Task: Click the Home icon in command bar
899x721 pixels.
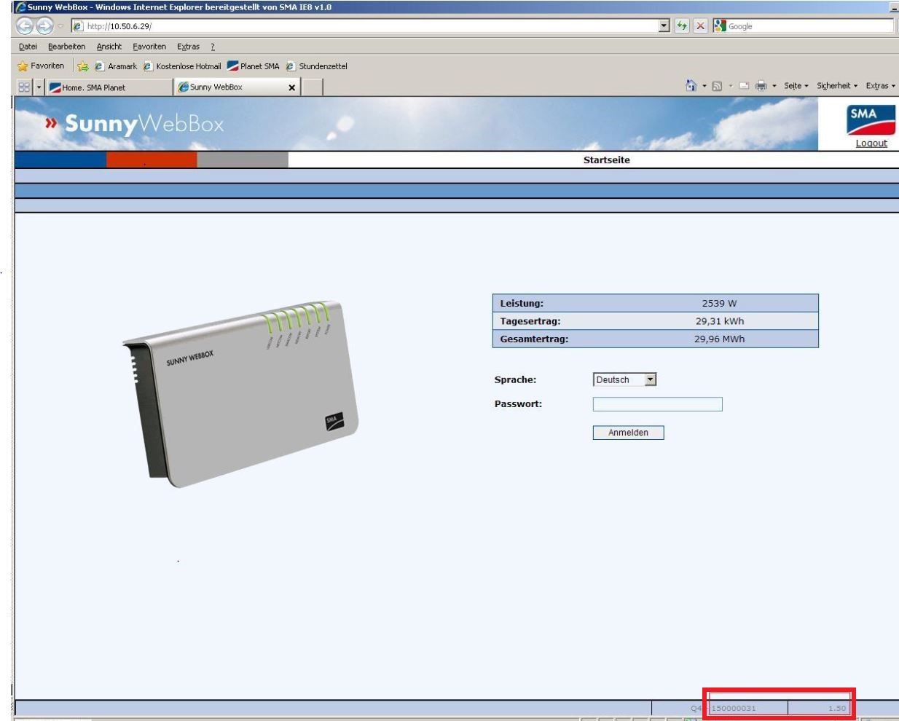Action: [x=690, y=85]
